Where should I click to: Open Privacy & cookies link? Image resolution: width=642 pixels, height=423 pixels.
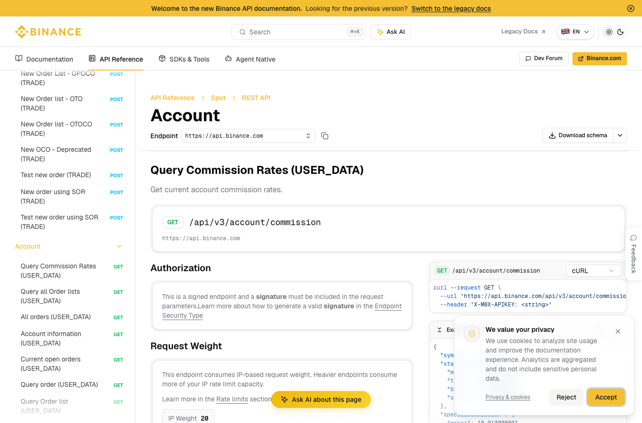(508, 397)
